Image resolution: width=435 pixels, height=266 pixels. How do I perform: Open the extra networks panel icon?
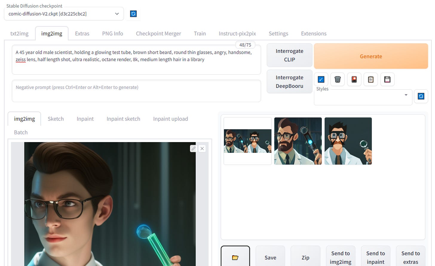pos(354,79)
